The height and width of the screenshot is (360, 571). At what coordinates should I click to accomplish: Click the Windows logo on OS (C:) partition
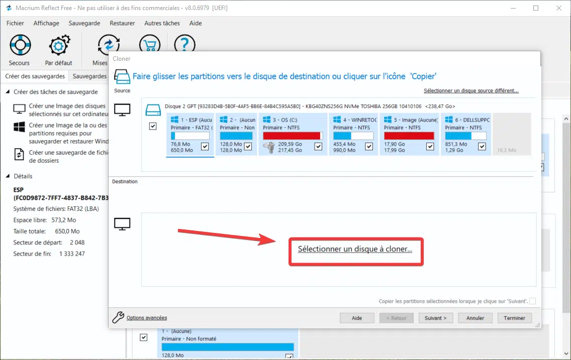tap(267, 119)
